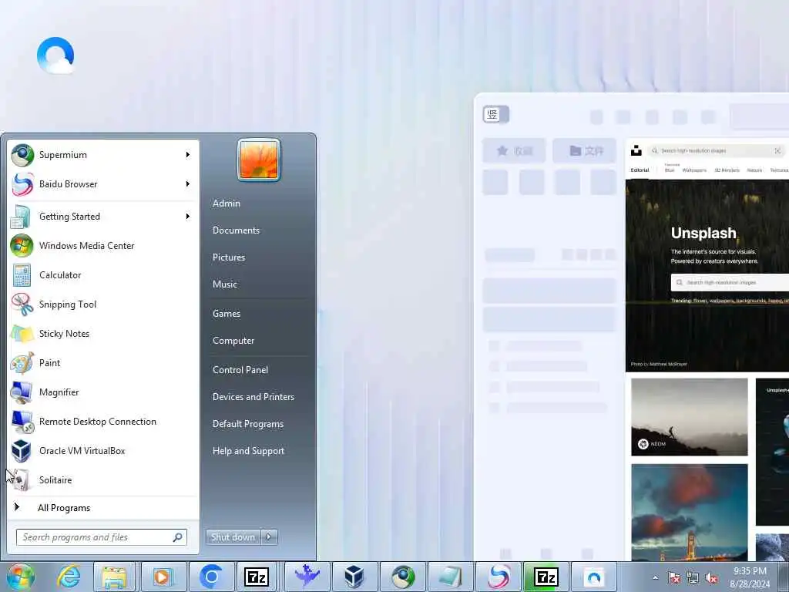Click the Start orb on the taskbar
Screen dimensions: 789x592
[x=21, y=577]
